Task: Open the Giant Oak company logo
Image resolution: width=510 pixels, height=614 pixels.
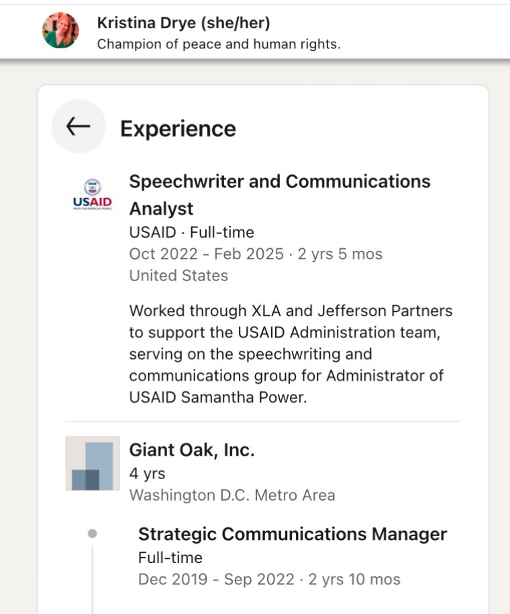Action: click(92, 463)
